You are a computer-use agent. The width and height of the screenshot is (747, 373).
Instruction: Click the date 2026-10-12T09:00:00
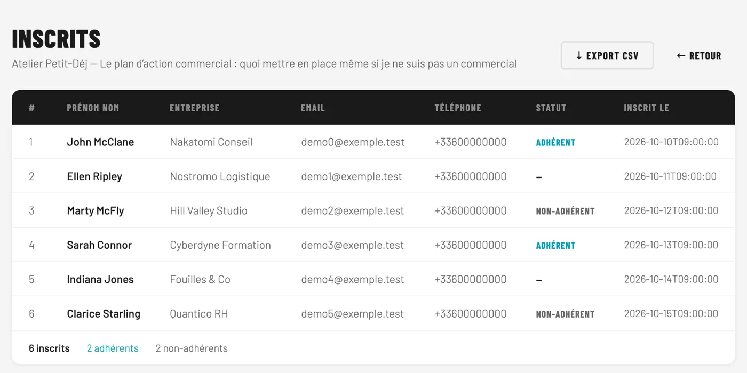pos(671,210)
